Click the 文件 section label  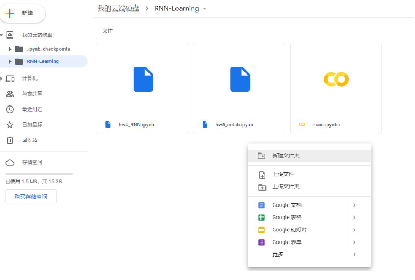click(x=108, y=31)
